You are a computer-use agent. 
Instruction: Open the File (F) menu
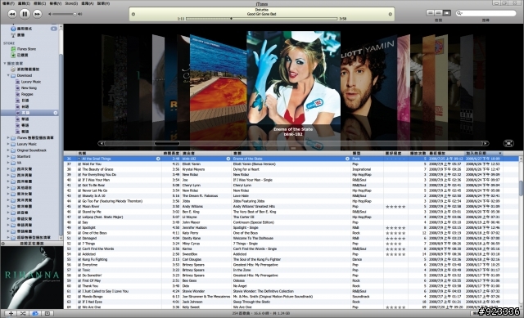[8, 3]
